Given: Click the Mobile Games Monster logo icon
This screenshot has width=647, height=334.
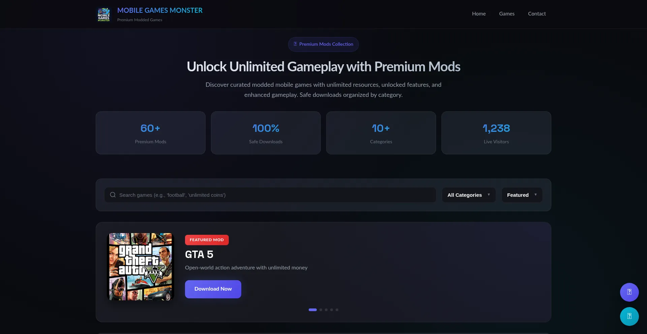Looking at the screenshot, I should (x=104, y=14).
